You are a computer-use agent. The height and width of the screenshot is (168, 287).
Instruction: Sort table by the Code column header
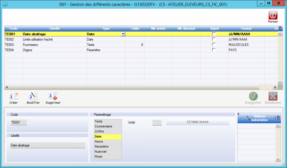coord(13,28)
